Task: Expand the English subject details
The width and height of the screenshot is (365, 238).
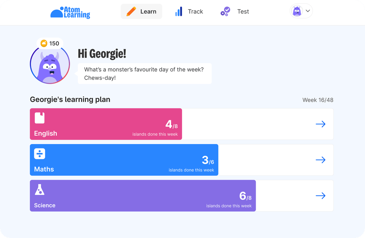Action: point(320,124)
